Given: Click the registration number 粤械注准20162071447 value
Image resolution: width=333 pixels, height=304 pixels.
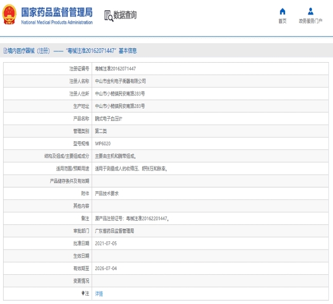Looking at the screenshot, I should 115,68.
